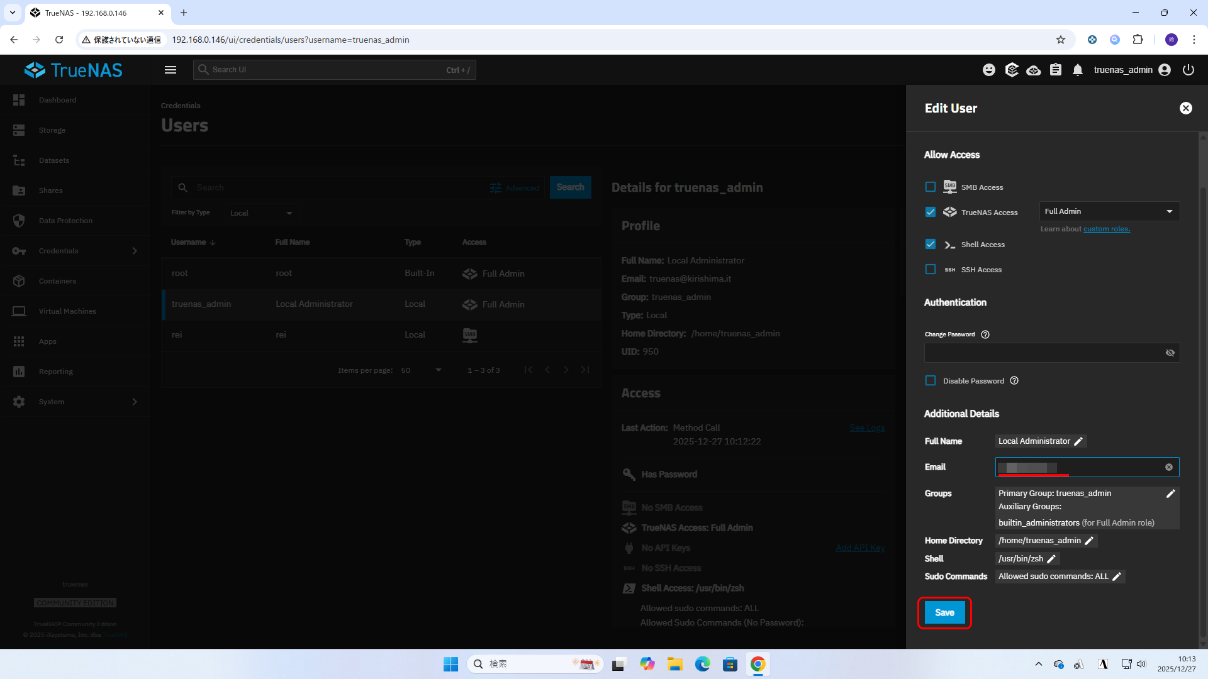Click the pencil icon beside Full Name
Viewport: 1208px width, 679px height.
pos(1078,441)
